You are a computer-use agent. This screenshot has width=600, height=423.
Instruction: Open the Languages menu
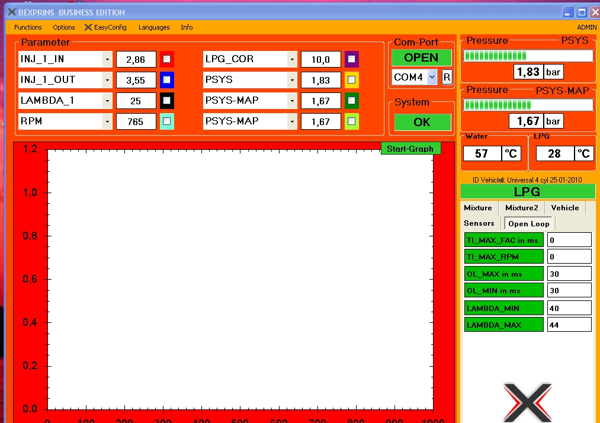[154, 27]
